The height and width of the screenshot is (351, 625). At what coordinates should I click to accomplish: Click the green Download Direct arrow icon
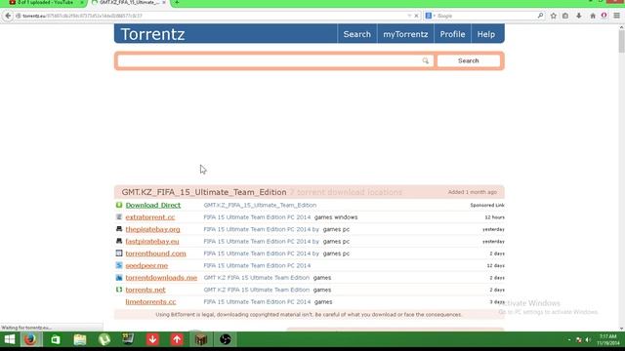pyautogui.click(x=119, y=205)
